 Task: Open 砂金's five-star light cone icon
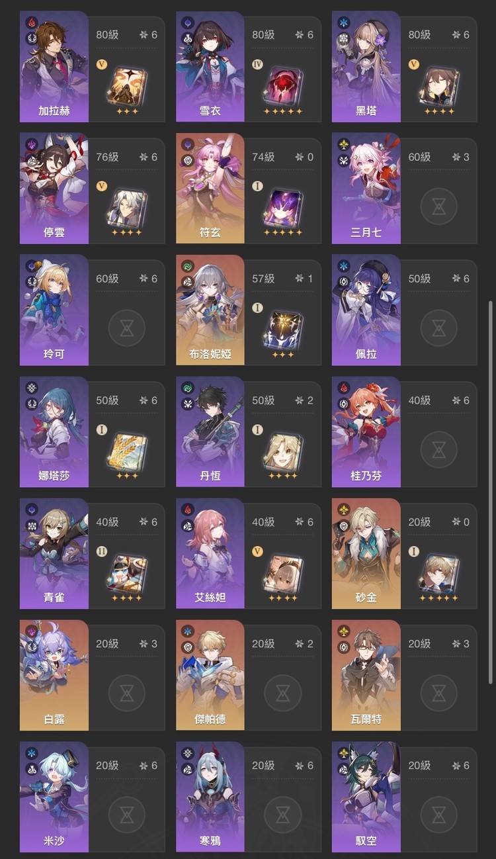tap(438, 571)
